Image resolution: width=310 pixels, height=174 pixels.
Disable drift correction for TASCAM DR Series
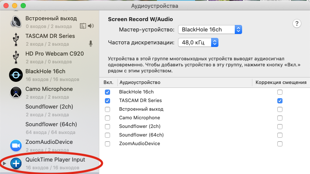[280, 101]
